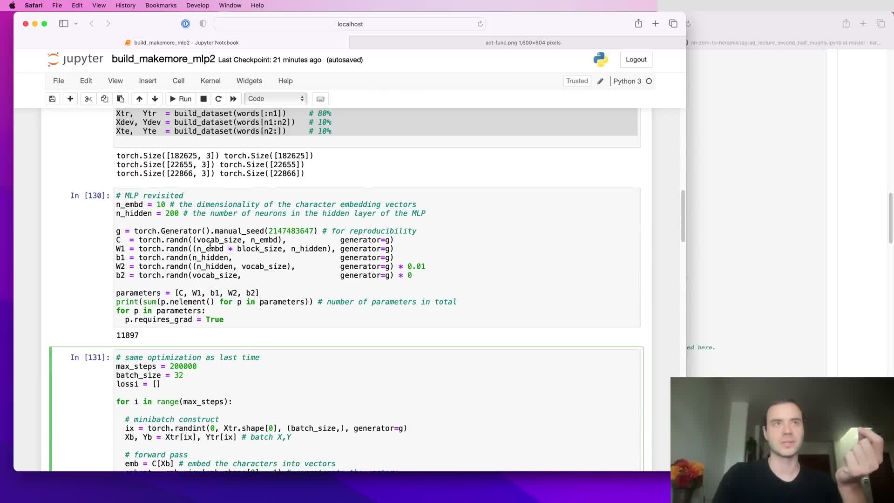Open the command palette keyboard icon
894x503 pixels.
(320, 99)
